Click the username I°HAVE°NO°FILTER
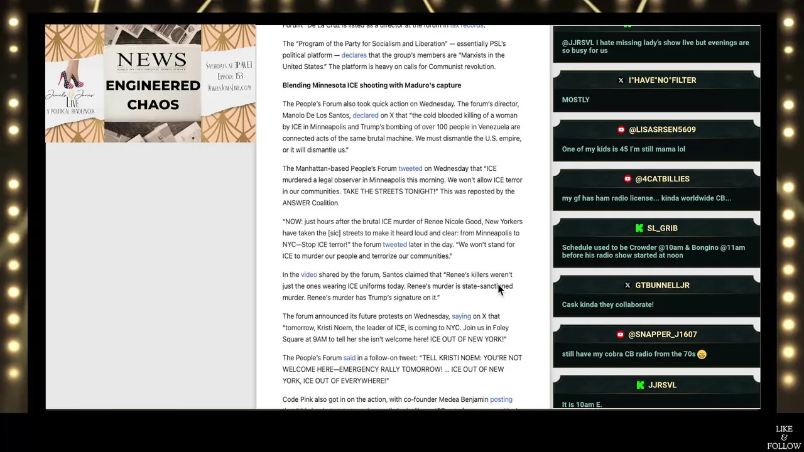 click(x=662, y=80)
